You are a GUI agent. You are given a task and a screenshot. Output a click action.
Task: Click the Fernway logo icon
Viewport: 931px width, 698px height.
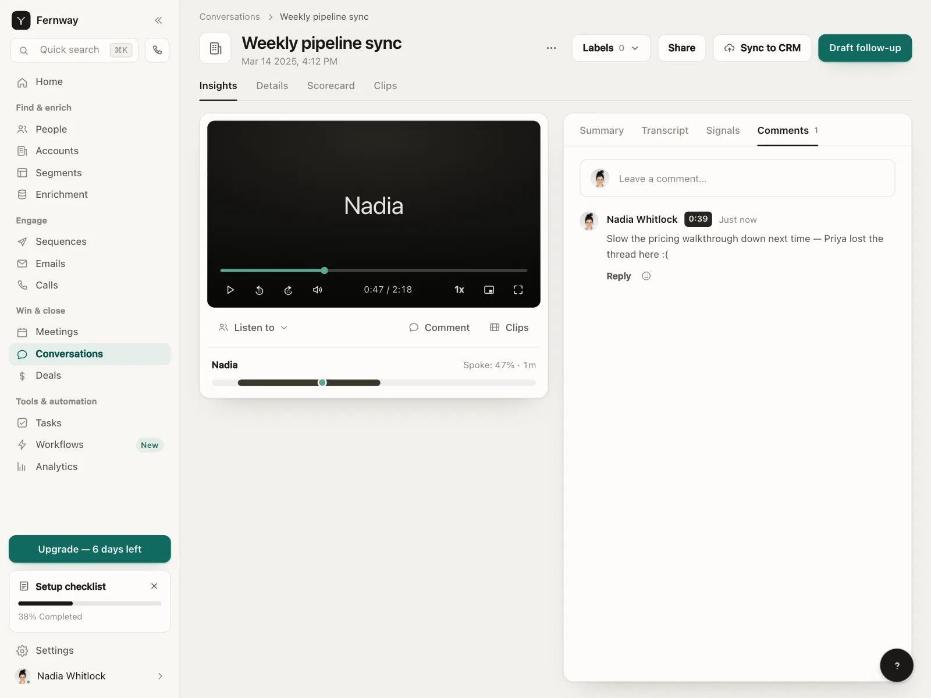21,20
